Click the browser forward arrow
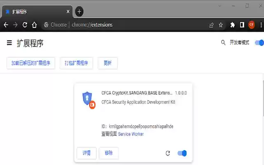Viewport: 264px width, 165px height. pos(15,25)
